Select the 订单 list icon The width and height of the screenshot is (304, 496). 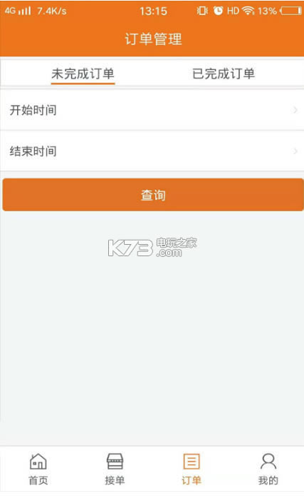point(192,461)
